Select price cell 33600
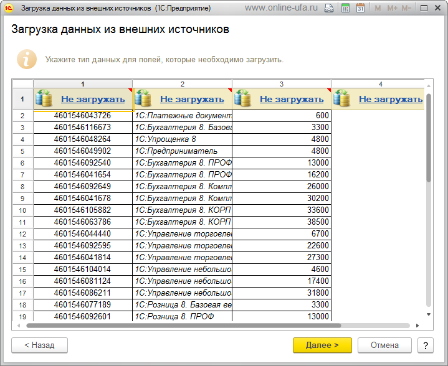This screenshot has width=448, height=366. (282, 210)
